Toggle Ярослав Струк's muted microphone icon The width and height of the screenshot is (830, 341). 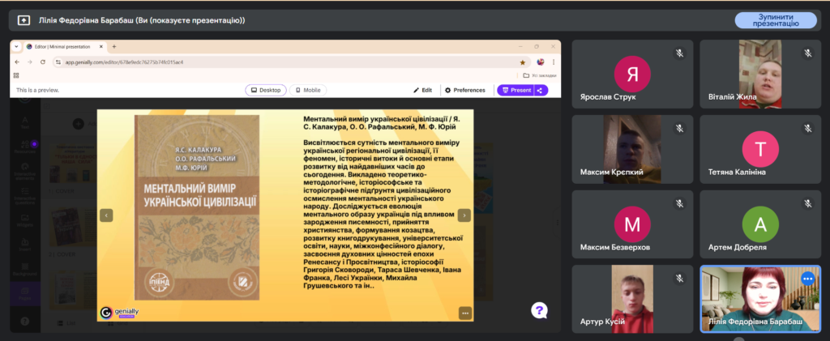[x=680, y=53]
